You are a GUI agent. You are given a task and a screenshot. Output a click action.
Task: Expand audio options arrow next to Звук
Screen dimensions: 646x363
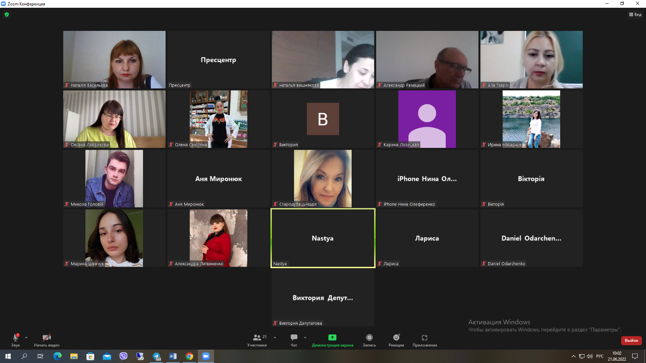pos(26,338)
